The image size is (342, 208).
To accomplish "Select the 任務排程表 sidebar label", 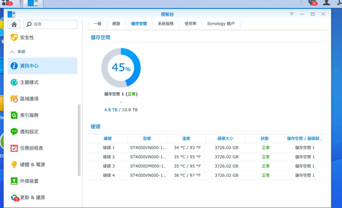I will pyautogui.click(x=32, y=148).
